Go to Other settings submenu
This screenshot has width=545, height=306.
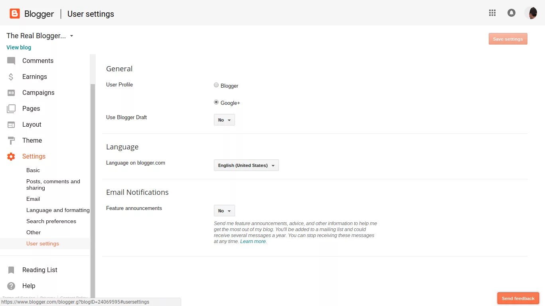34,232
